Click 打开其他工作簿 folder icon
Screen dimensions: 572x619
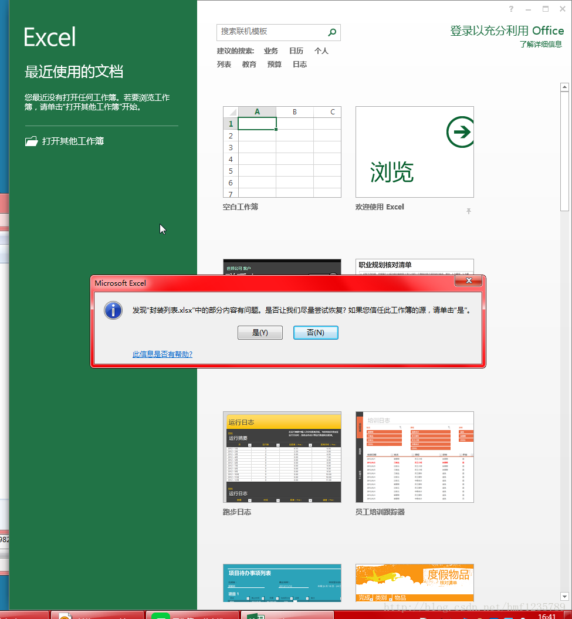pos(31,141)
